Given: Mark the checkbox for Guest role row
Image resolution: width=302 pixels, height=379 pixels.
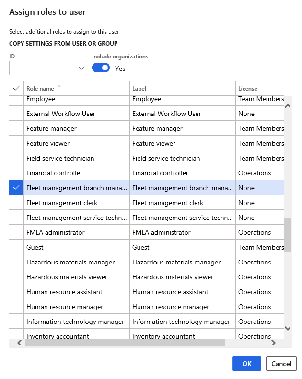Looking at the screenshot, I should pyautogui.click(x=16, y=247).
